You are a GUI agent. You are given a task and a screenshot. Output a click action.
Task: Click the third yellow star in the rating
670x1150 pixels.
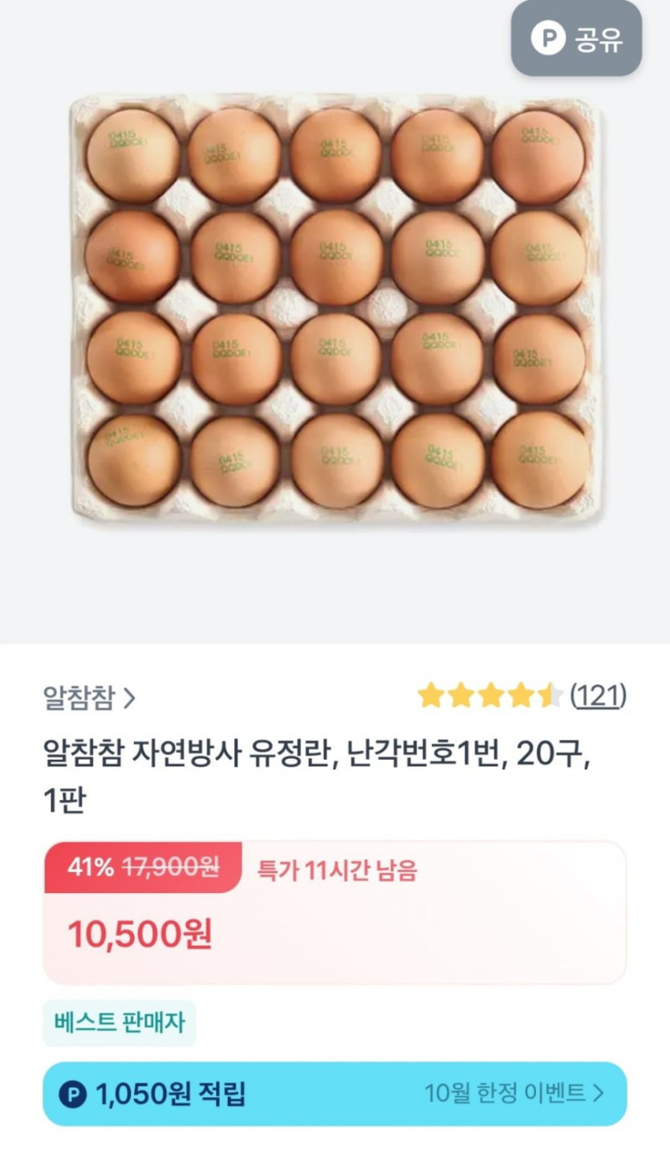click(490, 695)
